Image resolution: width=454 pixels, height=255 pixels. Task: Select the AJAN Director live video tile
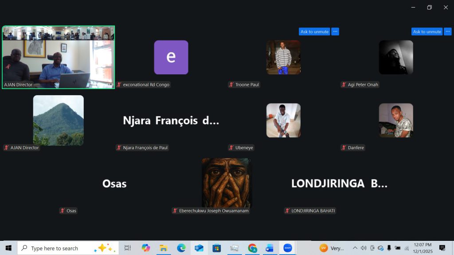click(x=58, y=58)
